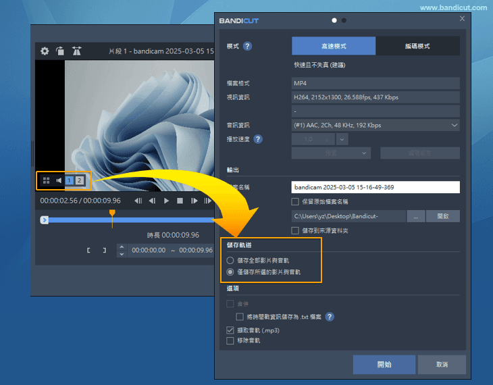The width and height of the screenshot is (493, 385).
Task: Open the grid view icon below preview
Action: (46, 180)
